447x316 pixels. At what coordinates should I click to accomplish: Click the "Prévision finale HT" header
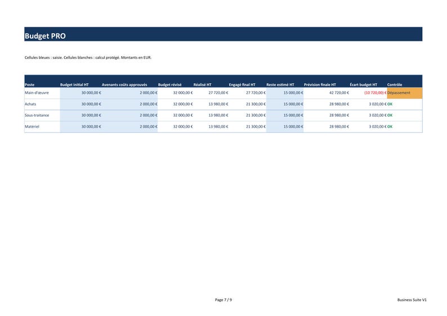point(320,84)
